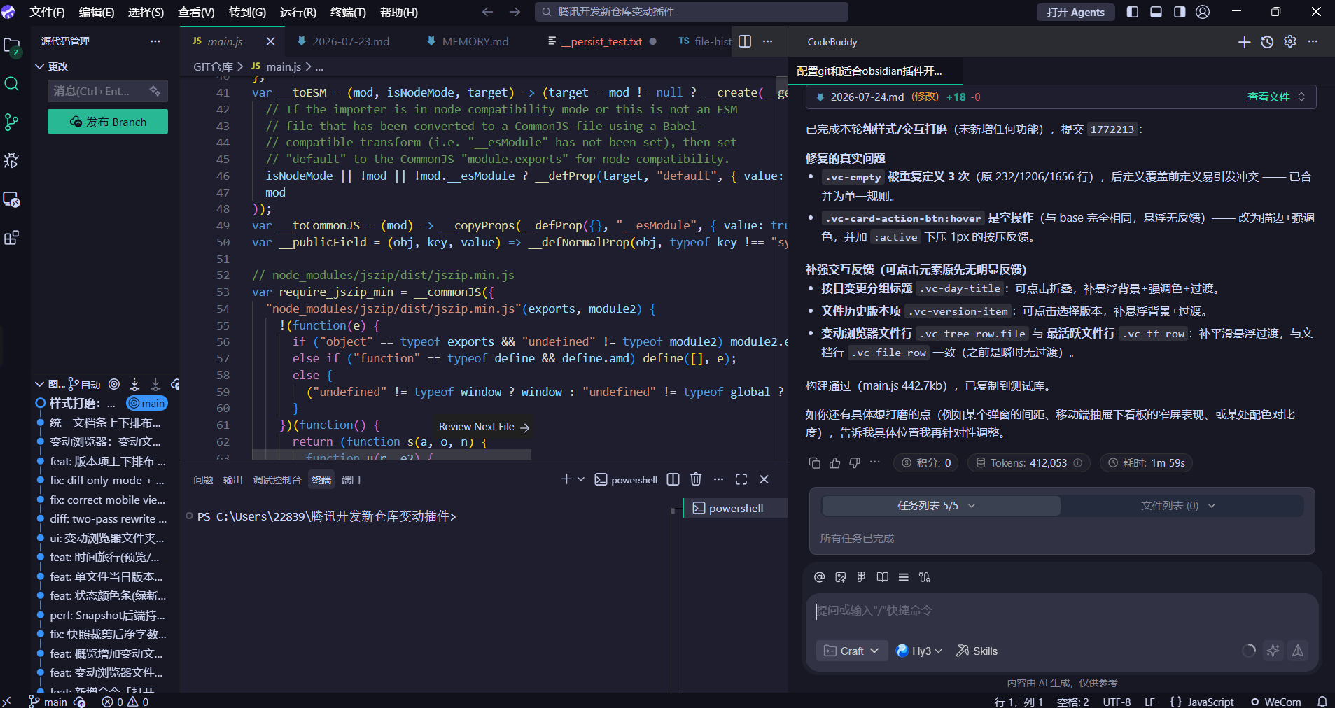Image resolution: width=1335 pixels, height=708 pixels.
Task: Open source control panel more actions (…)
Action: tap(155, 41)
